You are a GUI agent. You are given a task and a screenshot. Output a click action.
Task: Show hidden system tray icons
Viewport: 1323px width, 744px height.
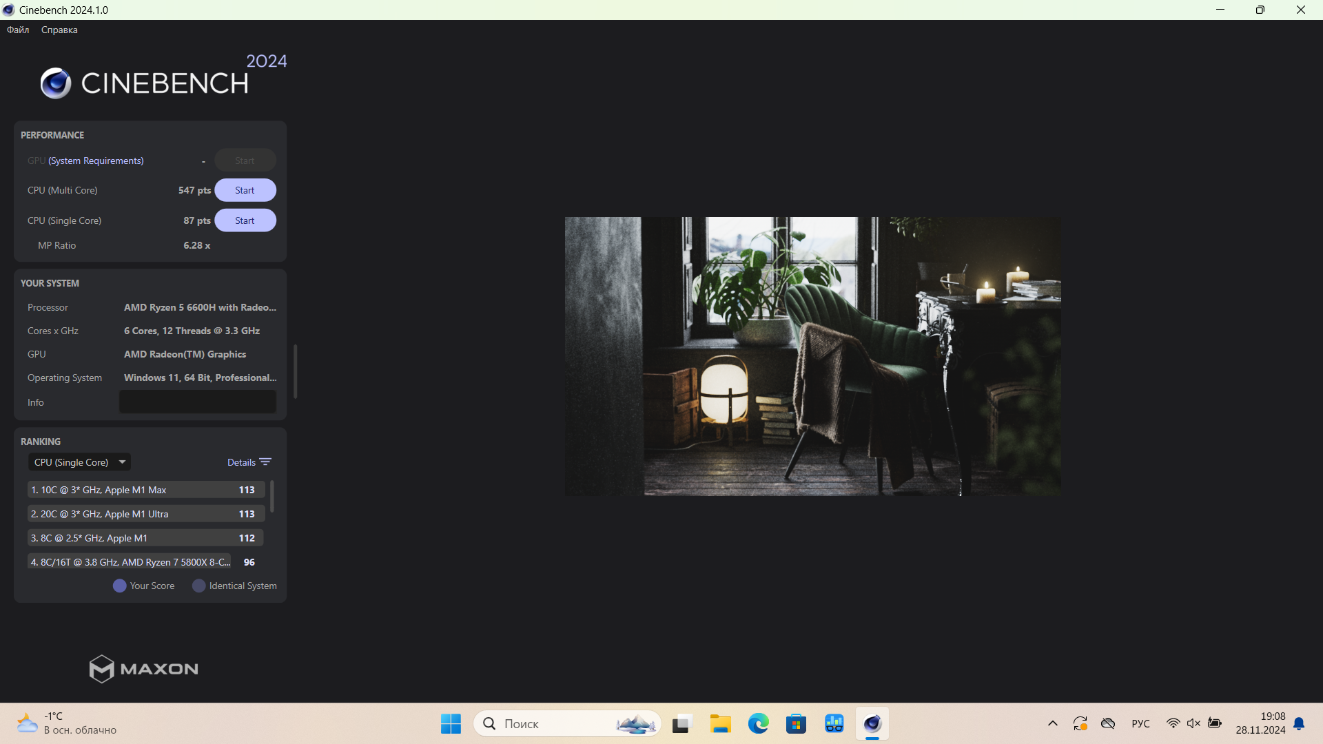pos(1052,723)
